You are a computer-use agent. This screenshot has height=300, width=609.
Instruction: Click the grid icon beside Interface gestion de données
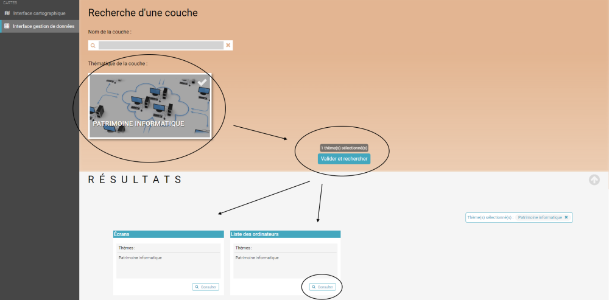7,26
